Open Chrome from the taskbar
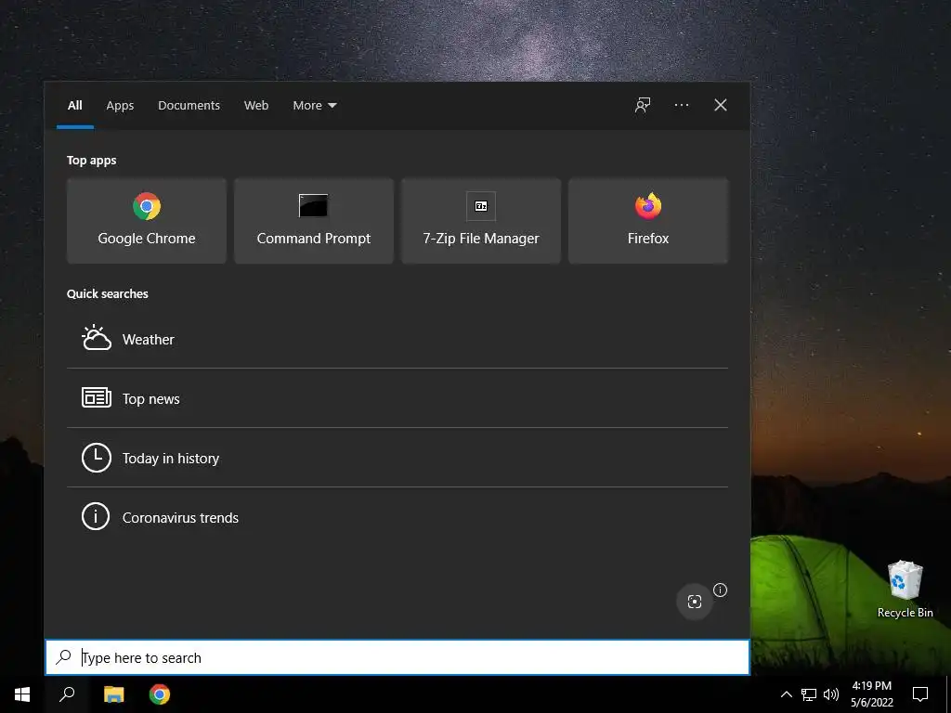This screenshot has height=713, width=951. point(160,694)
